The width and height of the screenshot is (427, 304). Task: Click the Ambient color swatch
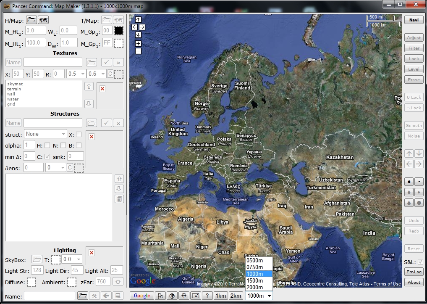click(x=72, y=282)
